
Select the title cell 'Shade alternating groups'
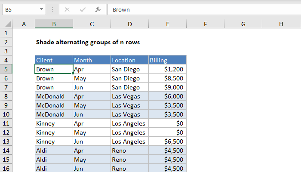pyautogui.click(x=88, y=42)
